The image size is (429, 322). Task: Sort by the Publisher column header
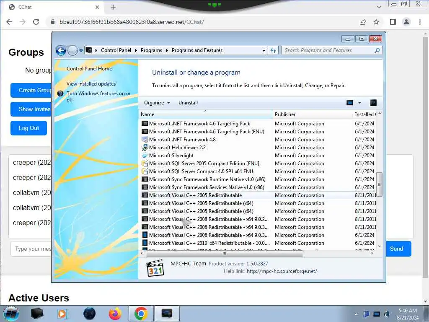(312, 114)
